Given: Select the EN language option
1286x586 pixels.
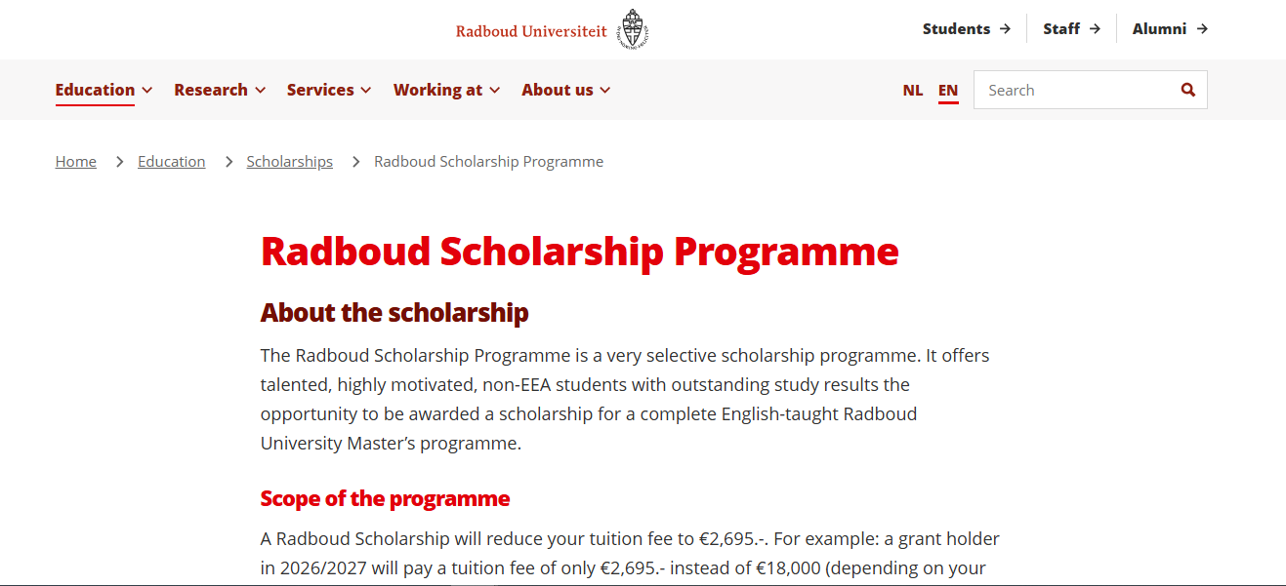Looking at the screenshot, I should click(948, 90).
